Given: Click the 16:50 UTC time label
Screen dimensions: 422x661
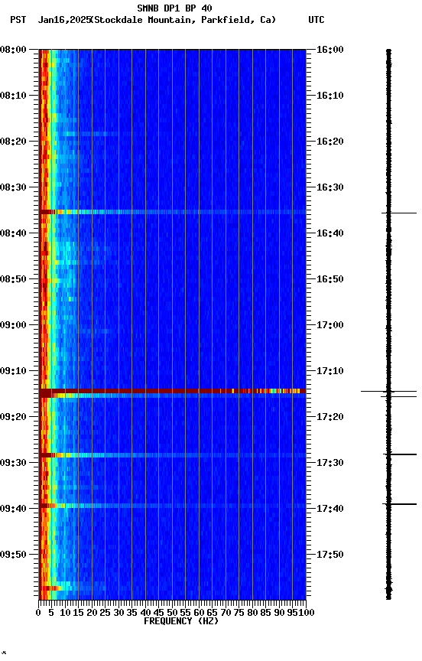Looking at the screenshot, I should tap(329, 279).
